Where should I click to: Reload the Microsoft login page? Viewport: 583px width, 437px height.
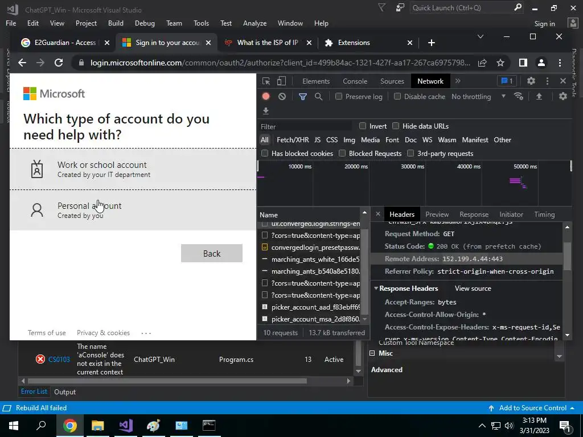coord(59,63)
